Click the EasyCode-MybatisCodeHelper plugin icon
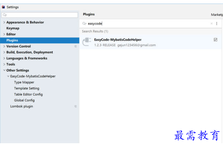 87,42
